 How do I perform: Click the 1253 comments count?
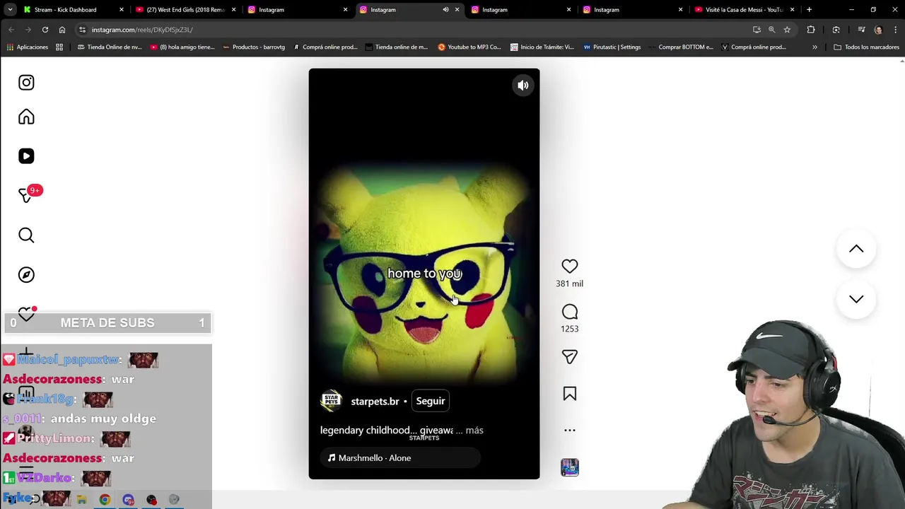(569, 329)
